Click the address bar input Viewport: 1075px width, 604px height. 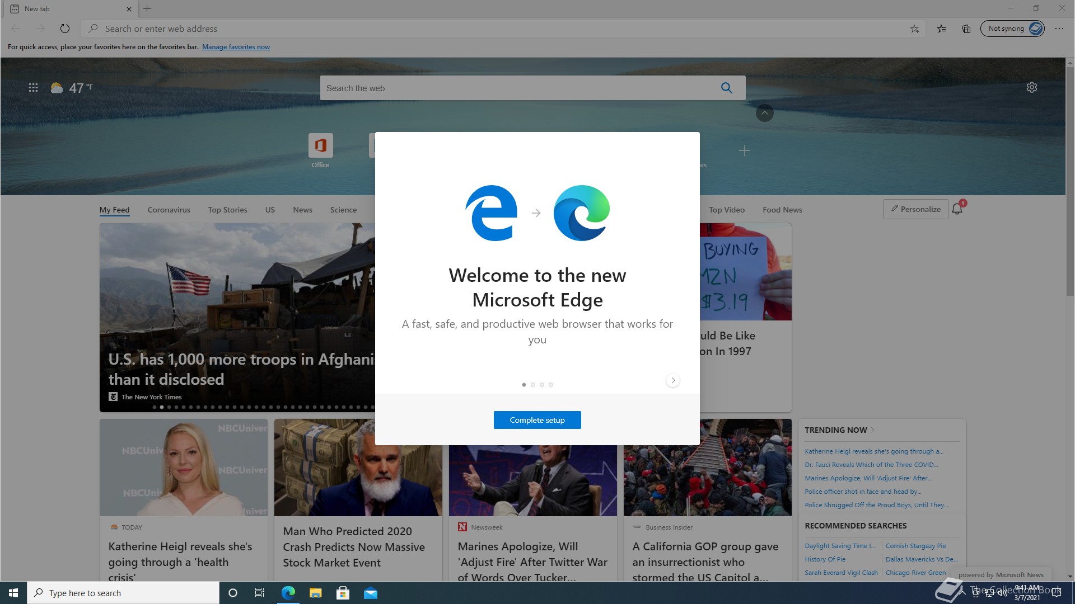[504, 29]
